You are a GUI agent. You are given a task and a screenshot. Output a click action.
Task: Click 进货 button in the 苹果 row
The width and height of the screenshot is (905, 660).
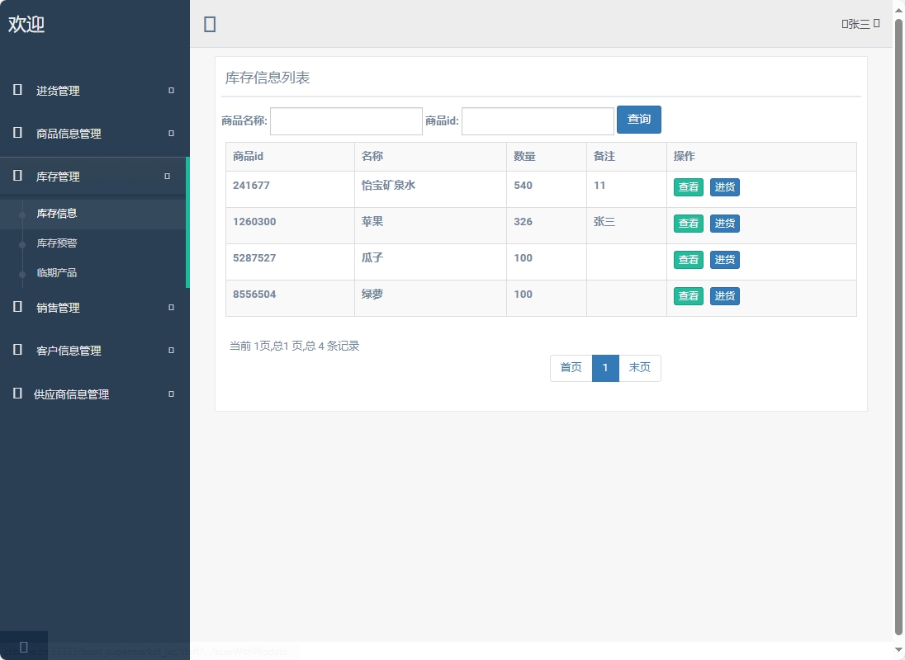click(x=724, y=223)
